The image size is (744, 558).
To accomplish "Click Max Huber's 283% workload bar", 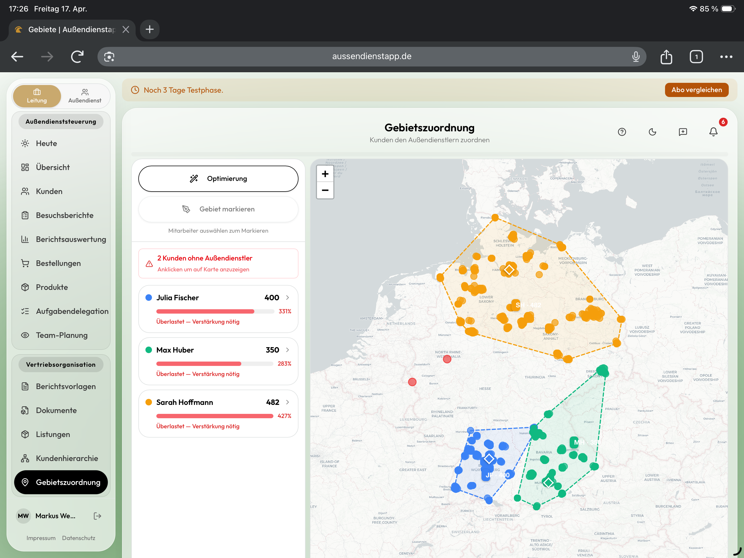I will point(215,364).
